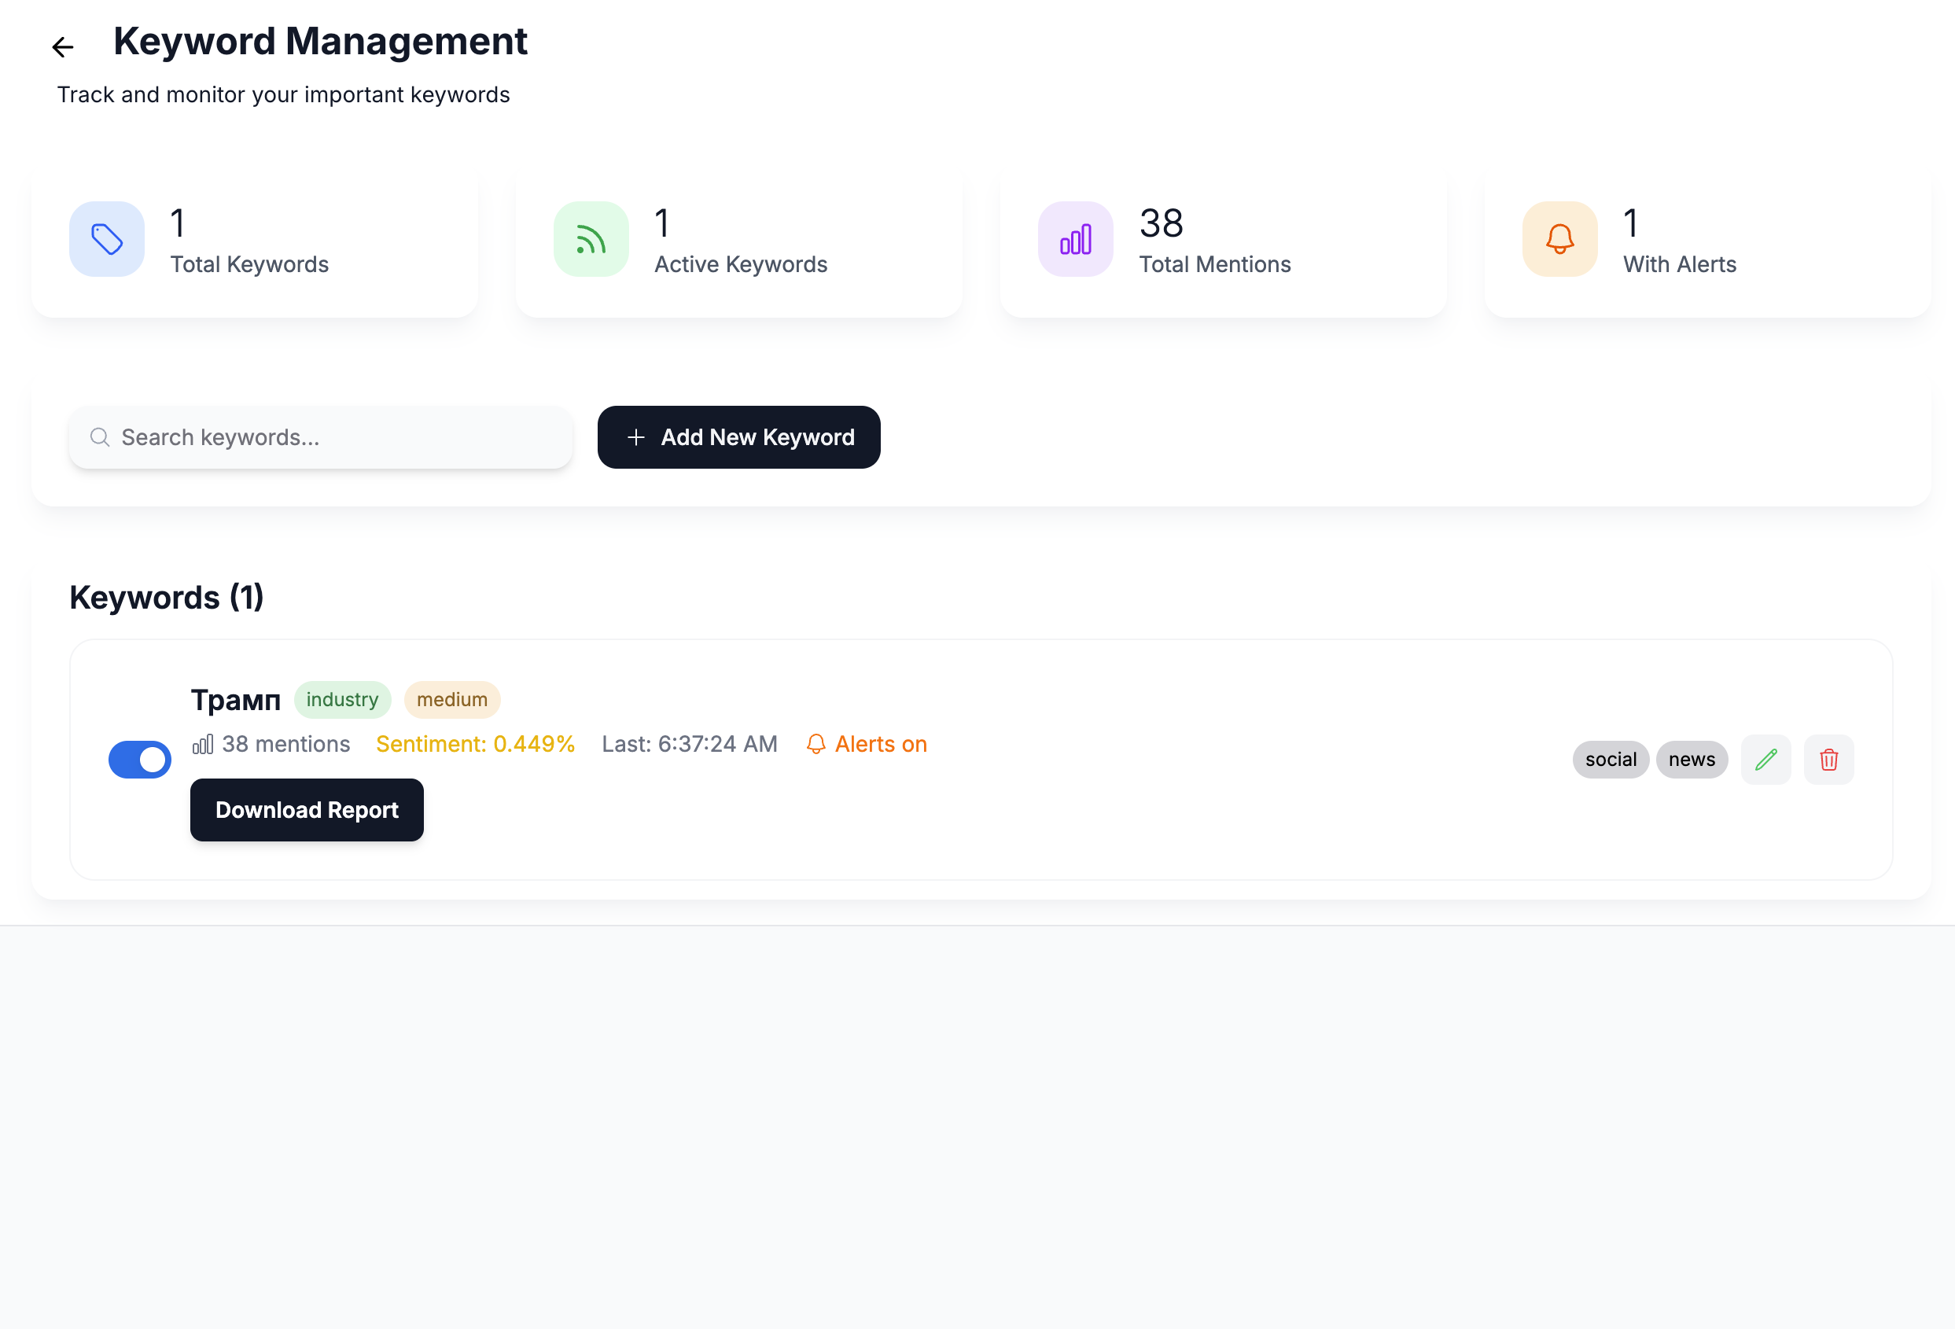Click the medium priority tag
The image size is (1955, 1329).
(451, 700)
